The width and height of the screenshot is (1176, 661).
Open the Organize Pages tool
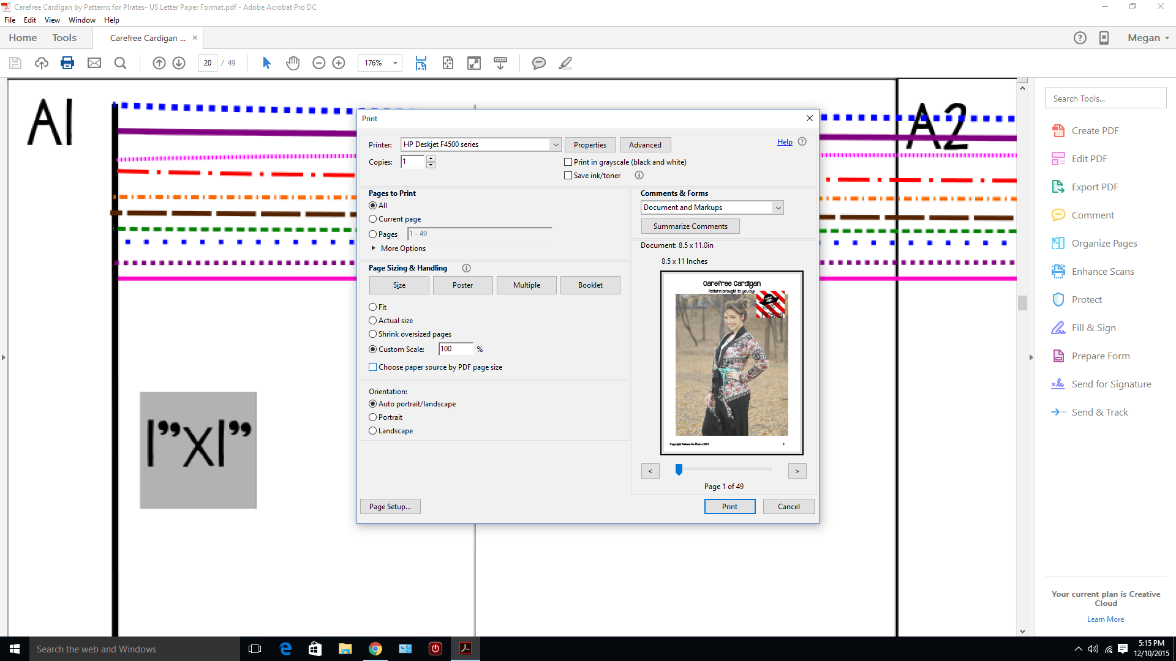tap(1104, 244)
